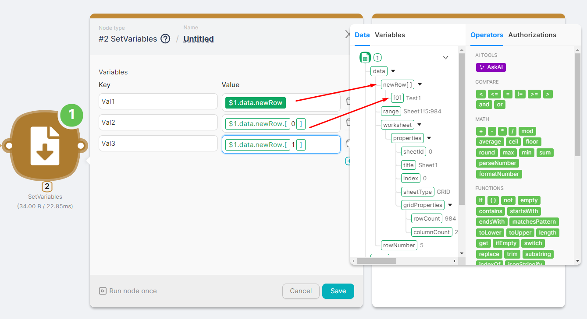Screen dimensions: 587x319
Task: Collapse the newRow[ ] array node
Action: pos(420,85)
